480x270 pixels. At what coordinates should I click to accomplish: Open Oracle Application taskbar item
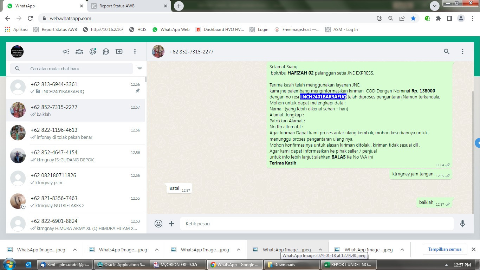click(x=122, y=265)
